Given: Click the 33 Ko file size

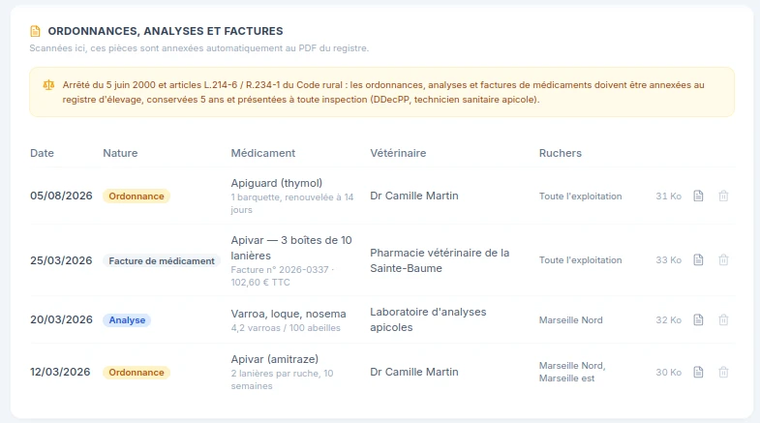Looking at the screenshot, I should pyautogui.click(x=668, y=260).
